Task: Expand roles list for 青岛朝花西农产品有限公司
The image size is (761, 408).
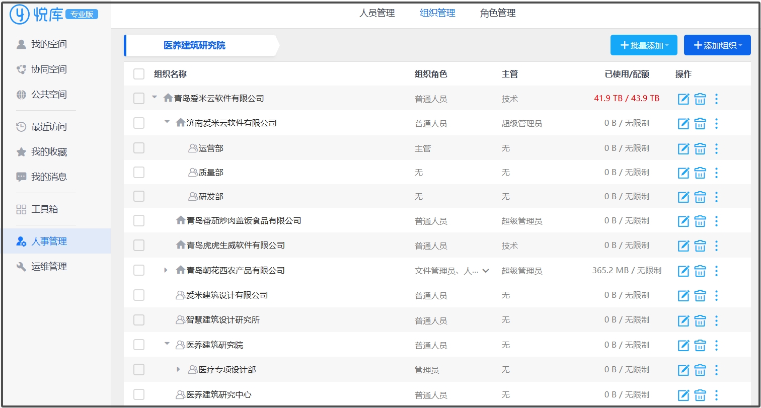Action: point(486,271)
